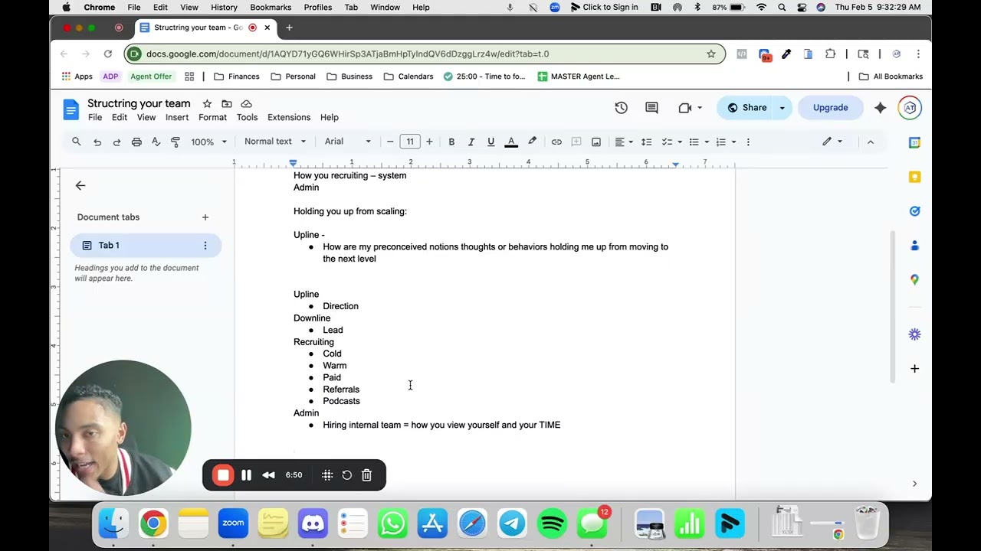Start a Meet call camera icon
This screenshot has height=551, width=981.
tap(685, 108)
